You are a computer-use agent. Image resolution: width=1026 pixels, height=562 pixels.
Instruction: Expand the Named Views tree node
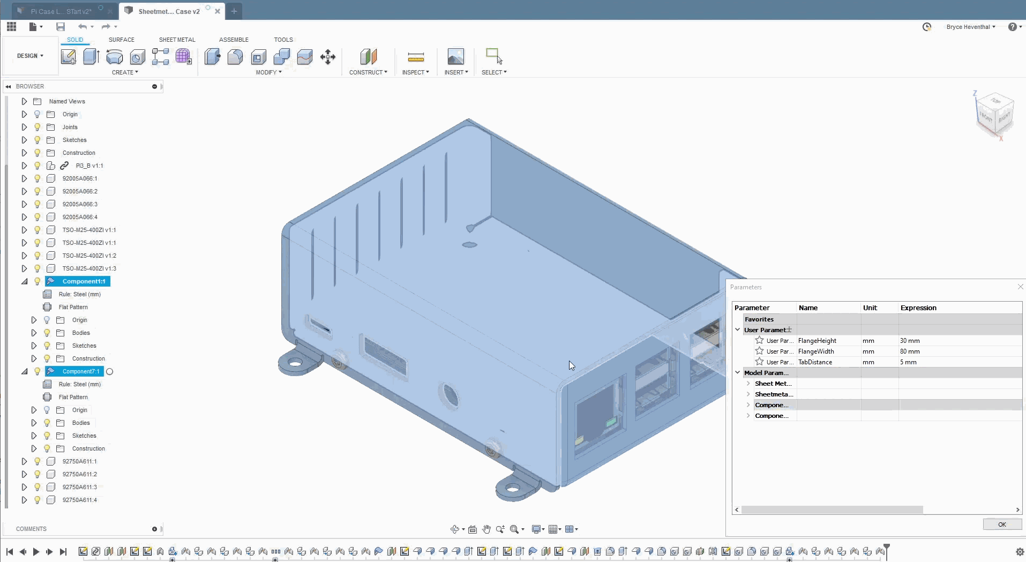pos(24,101)
